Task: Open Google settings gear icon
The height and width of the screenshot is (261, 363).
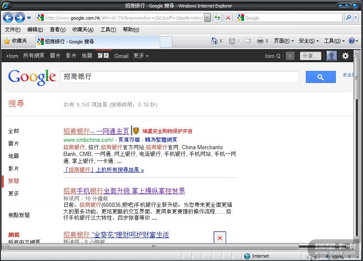Action: click(x=345, y=56)
